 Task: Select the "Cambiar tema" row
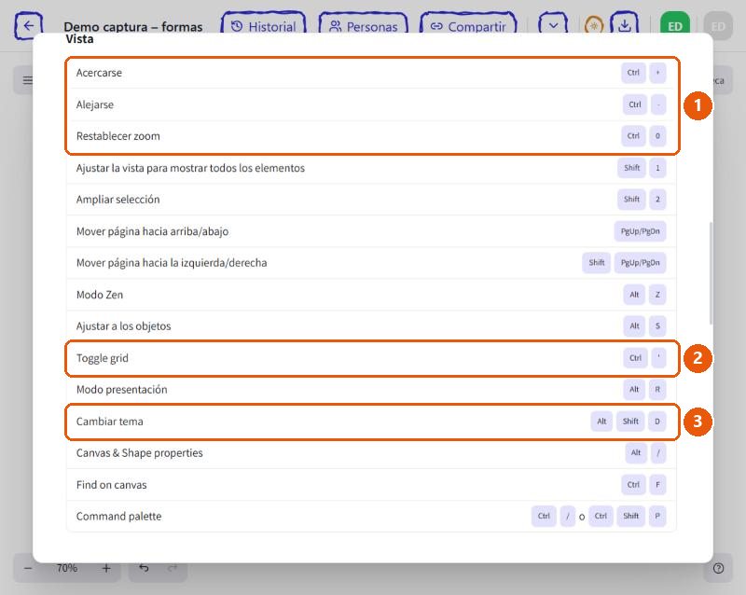(371, 422)
